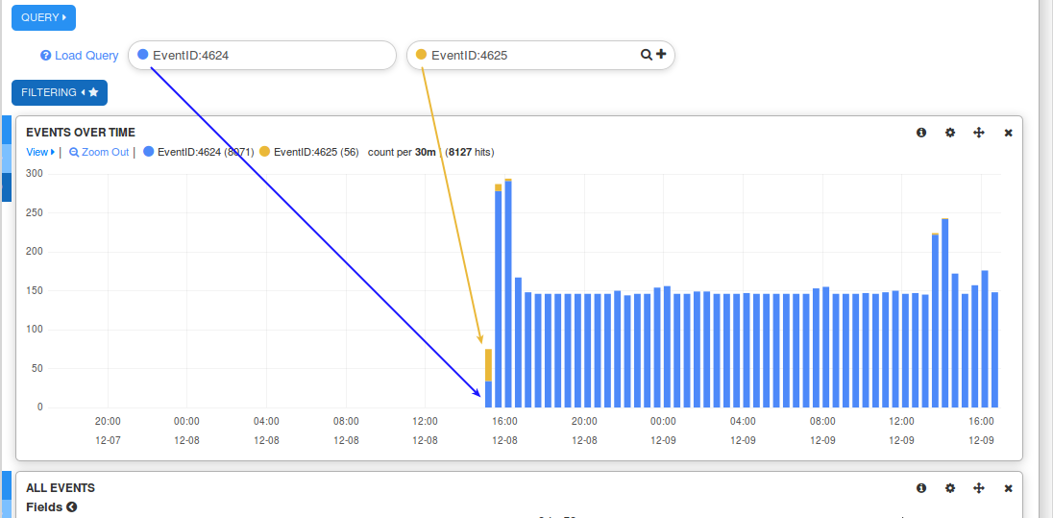
Task: Click help icon beside Load Query
Action: [x=45, y=56]
